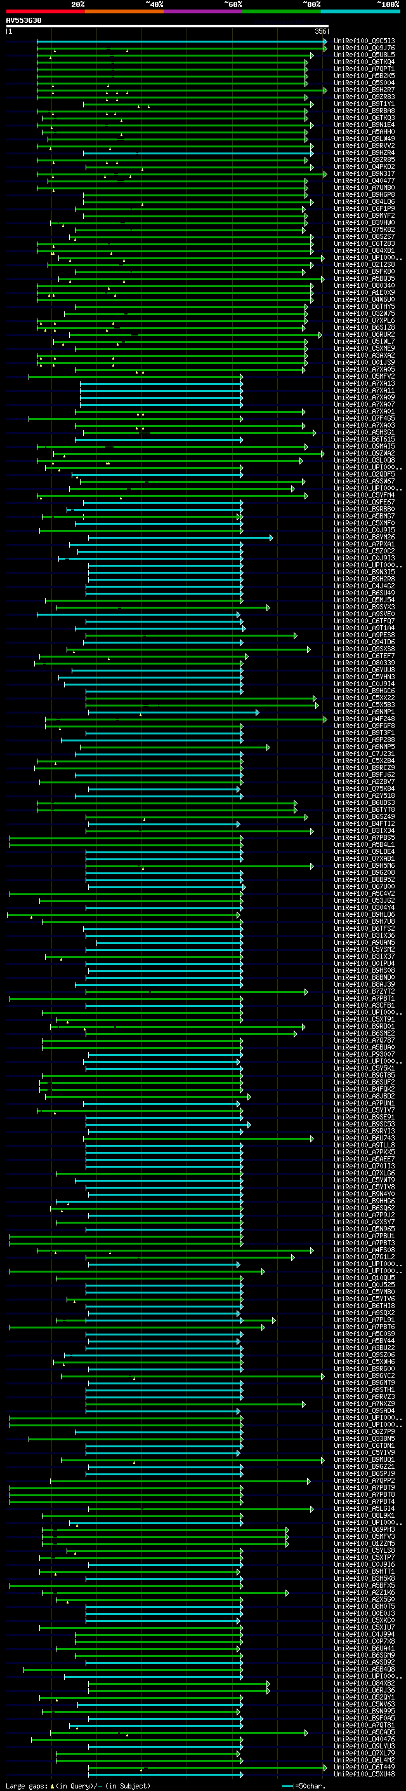The height and width of the screenshot is (1791, 406).
Task: Open hit UniRef100_A5B2K5
Action: [364, 76]
